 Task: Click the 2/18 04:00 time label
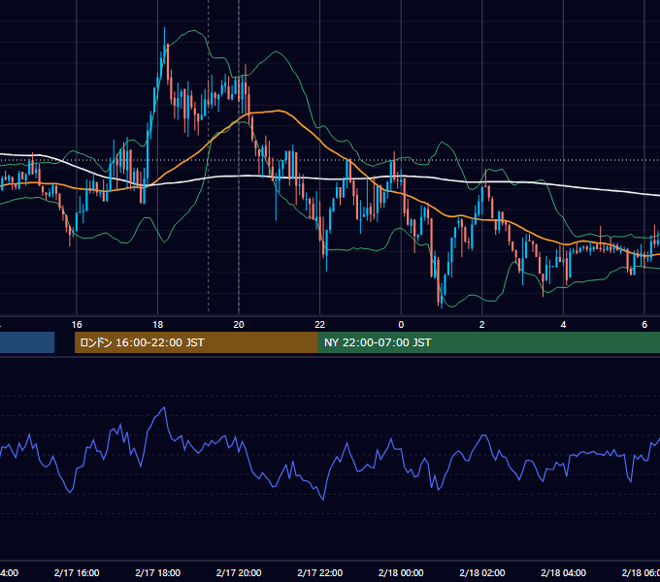pyautogui.click(x=563, y=572)
